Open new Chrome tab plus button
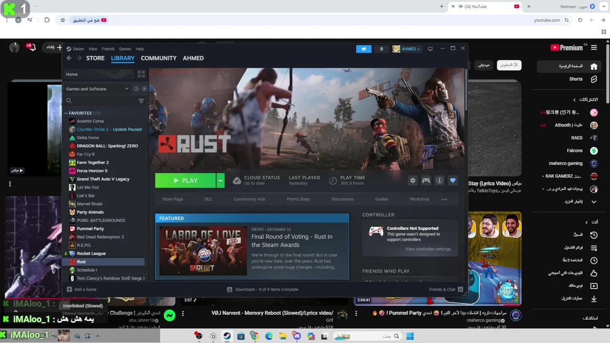Screen dimensions: 610x343 [x=442, y=6]
